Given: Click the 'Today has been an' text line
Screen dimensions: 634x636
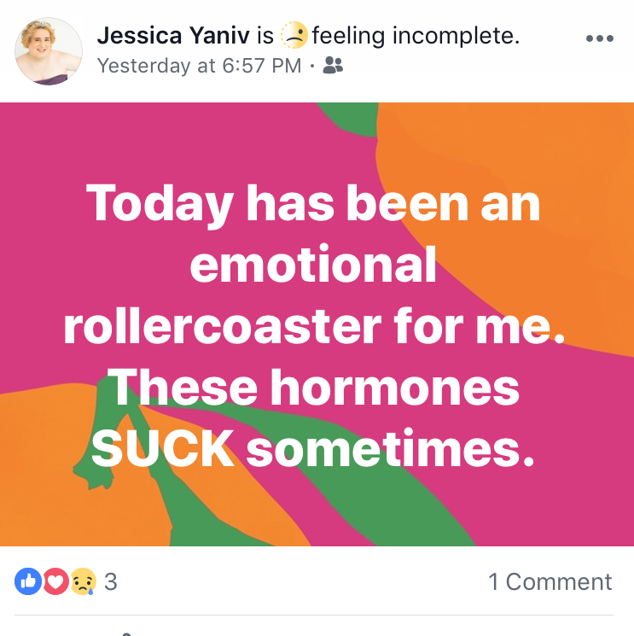Looking at the screenshot, I should tap(313, 204).
